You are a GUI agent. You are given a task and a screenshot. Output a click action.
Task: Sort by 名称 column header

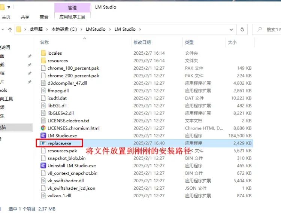[45, 42]
